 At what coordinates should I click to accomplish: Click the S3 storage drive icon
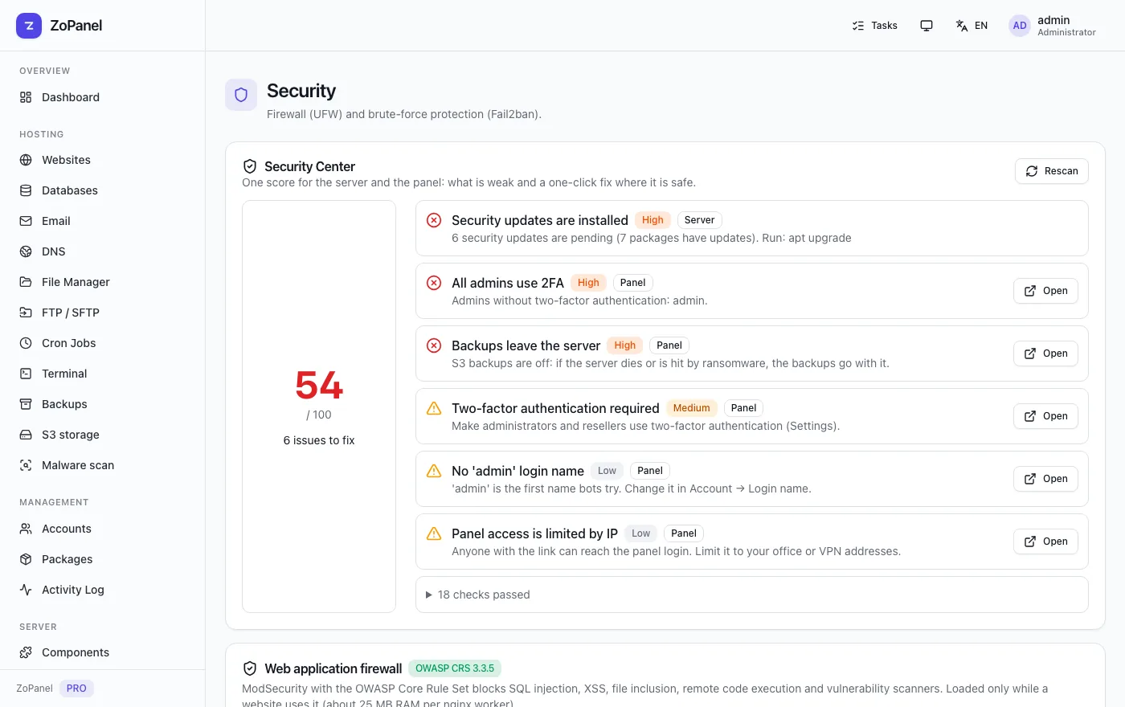pos(26,435)
